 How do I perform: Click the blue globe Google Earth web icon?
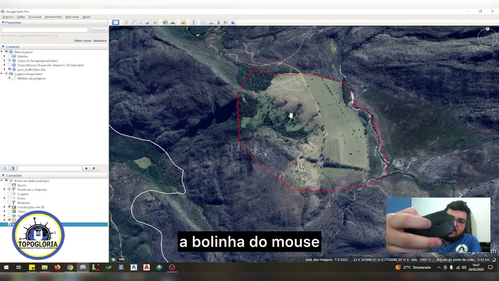pyautogui.click(x=233, y=22)
